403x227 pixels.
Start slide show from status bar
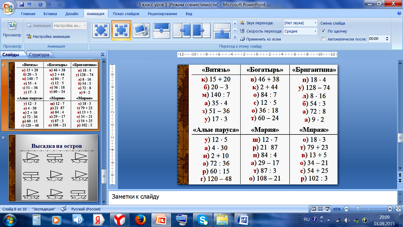click(327, 209)
